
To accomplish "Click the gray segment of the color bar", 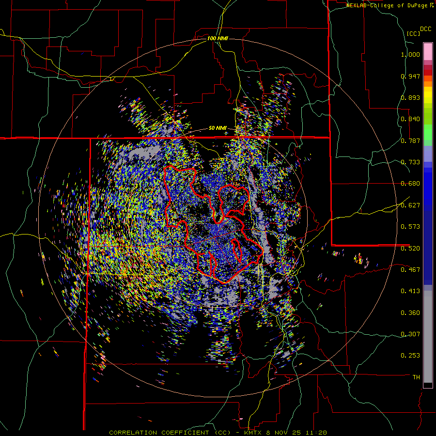I will (x=428, y=337).
